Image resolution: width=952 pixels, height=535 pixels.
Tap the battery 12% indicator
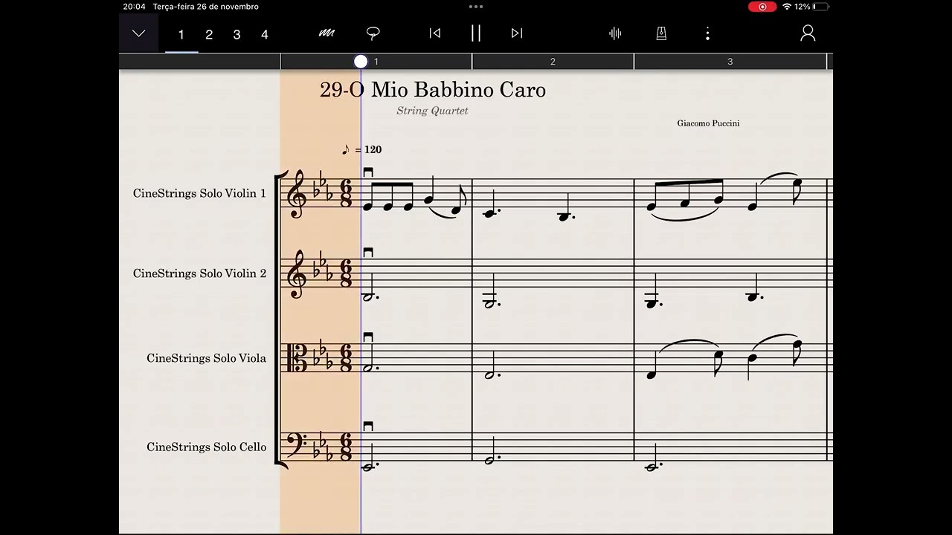(x=811, y=7)
